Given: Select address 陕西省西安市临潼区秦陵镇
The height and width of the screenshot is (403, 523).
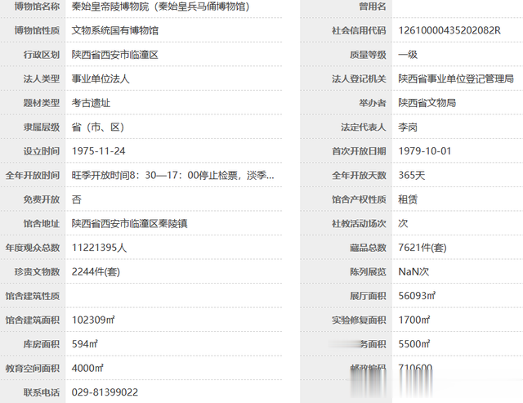Looking at the screenshot, I should click(129, 223).
